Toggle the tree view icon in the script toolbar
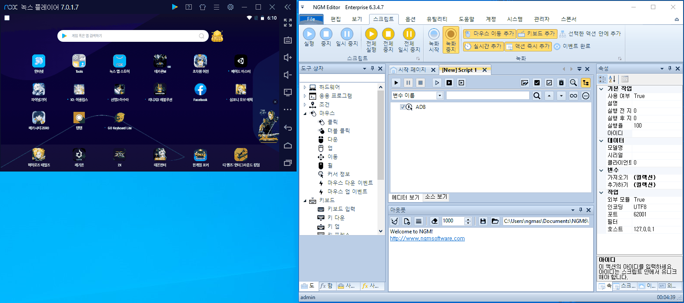The image size is (684, 303). pos(586,83)
